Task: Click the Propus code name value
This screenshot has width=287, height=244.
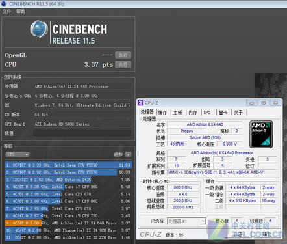Action: pos(186,131)
